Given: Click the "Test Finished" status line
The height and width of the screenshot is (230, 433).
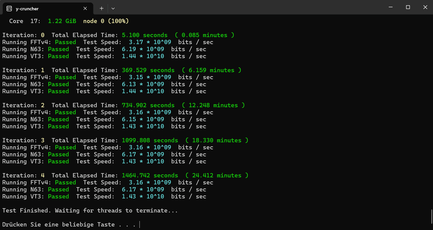Looking at the screenshot, I should [x=90, y=210].
